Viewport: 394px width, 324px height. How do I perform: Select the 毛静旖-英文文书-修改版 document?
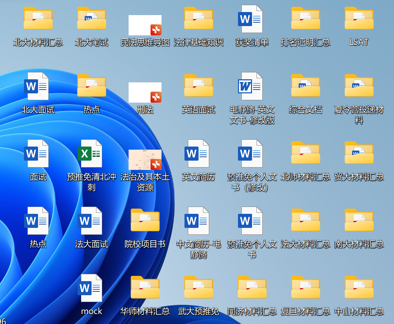pos(252,86)
